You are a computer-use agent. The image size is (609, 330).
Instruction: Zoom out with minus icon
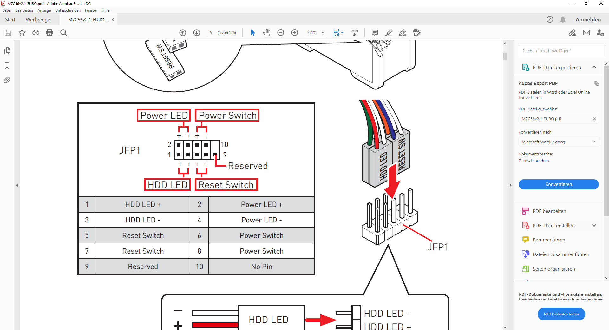281,33
